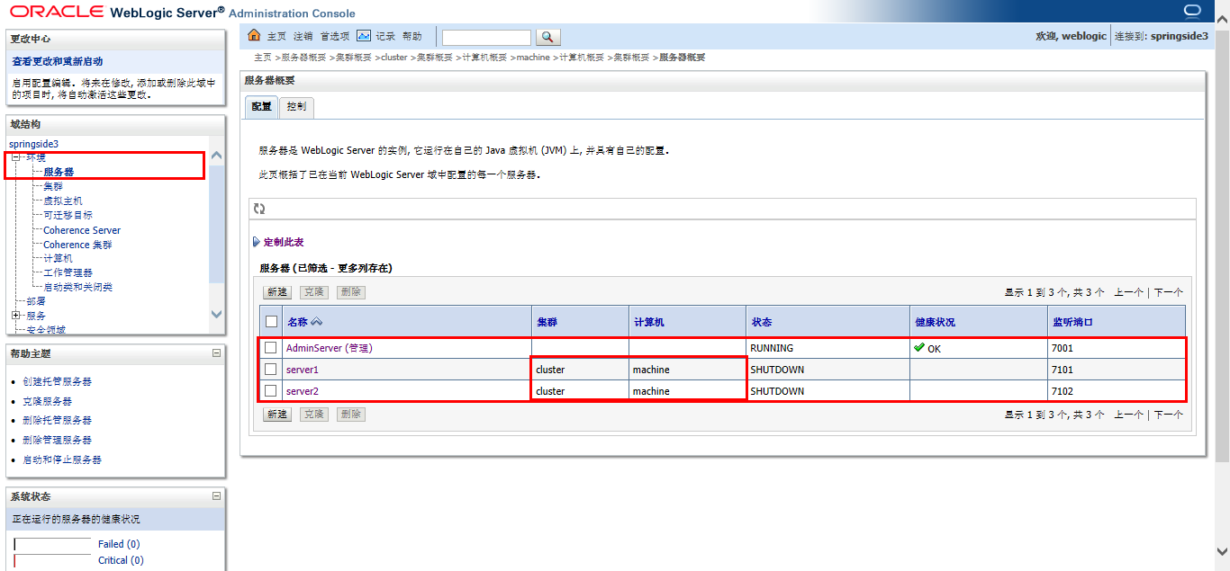
Task: Sort by the 监听端口 column header
Action: point(1072,322)
